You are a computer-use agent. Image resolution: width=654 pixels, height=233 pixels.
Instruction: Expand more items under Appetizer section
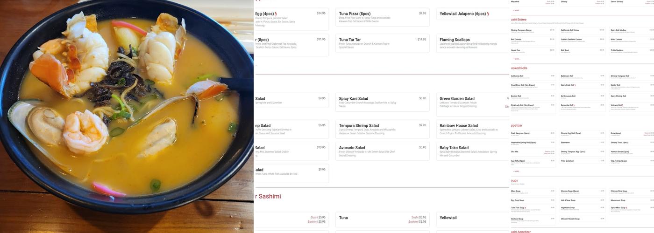(516, 171)
